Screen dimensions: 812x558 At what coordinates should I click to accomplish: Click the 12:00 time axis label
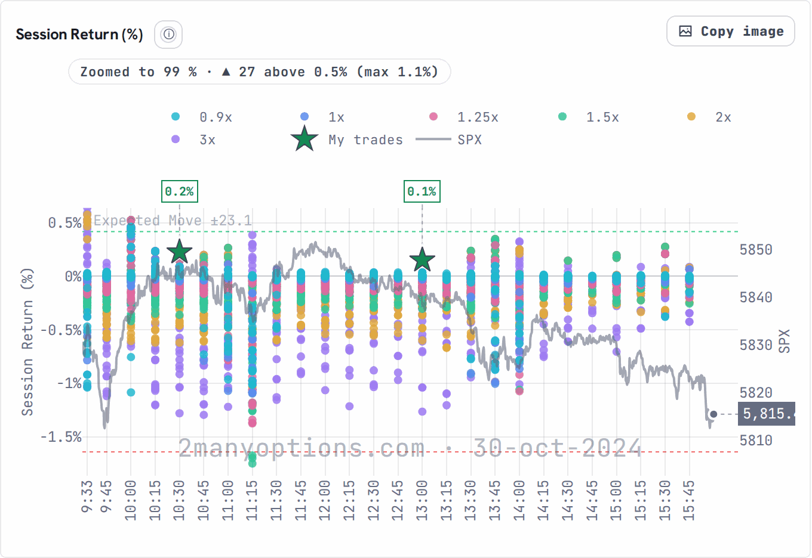(x=324, y=500)
